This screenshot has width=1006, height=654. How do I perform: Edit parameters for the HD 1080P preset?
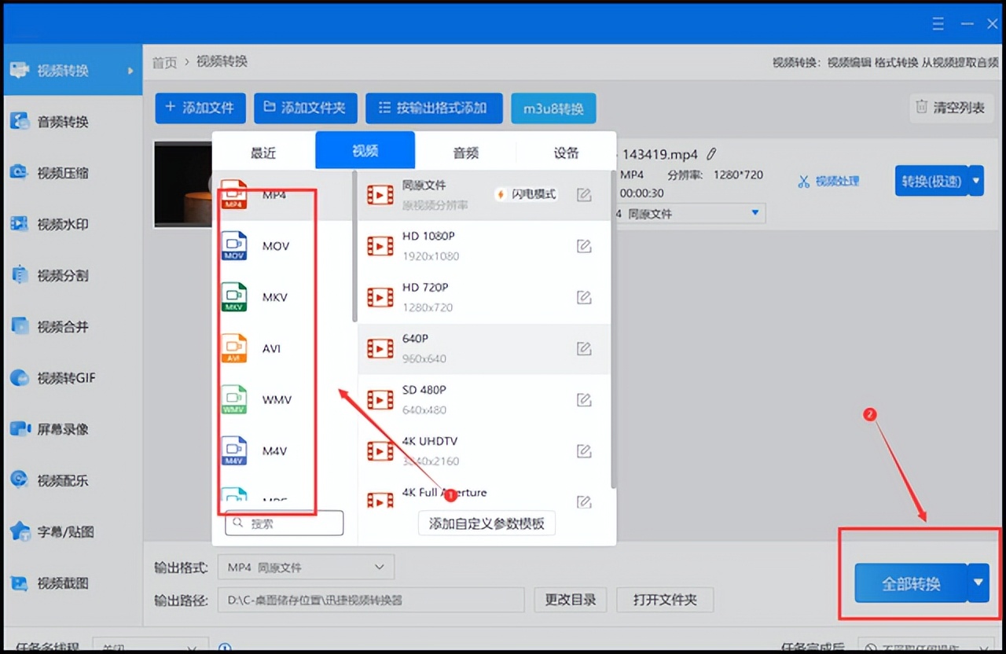pyautogui.click(x=584, y=246)
